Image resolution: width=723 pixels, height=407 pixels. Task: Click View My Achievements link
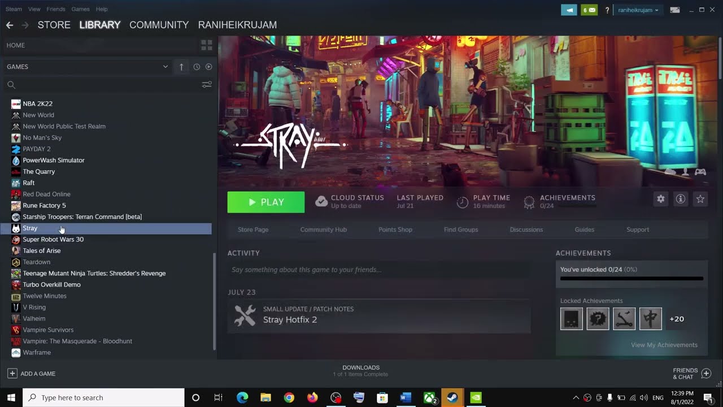[x=664, y=345]
